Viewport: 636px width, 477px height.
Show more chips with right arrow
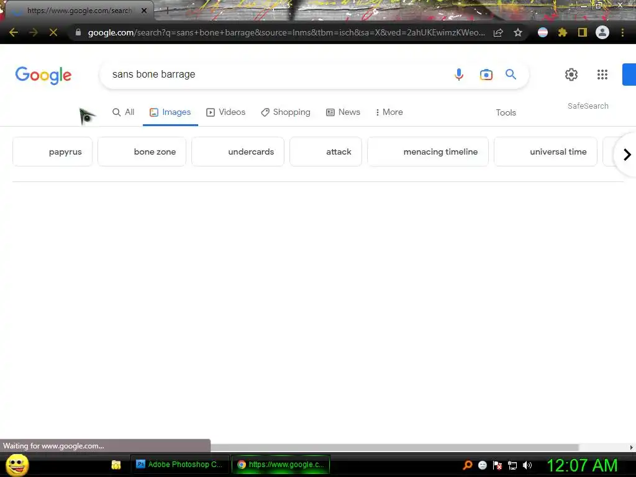[627, 155]
